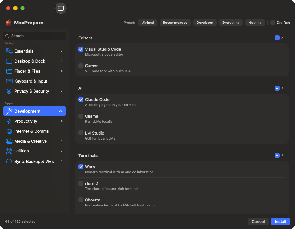Open the Finder & Files category
Screen dimensions: 295x229
[x=35, y=71]
